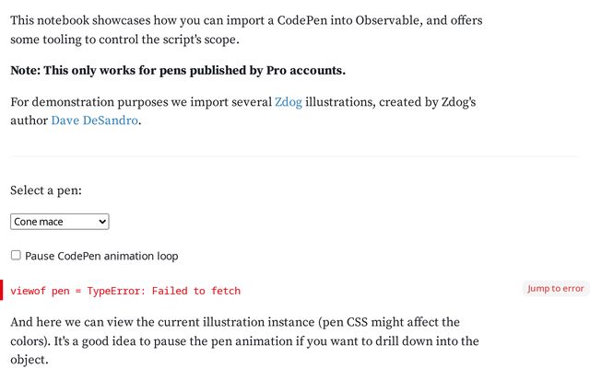The width and height of the screenshot is (590, 368).
Task: Click the bold 'Note: This only works' text
Action: click(x=83, y=71)
